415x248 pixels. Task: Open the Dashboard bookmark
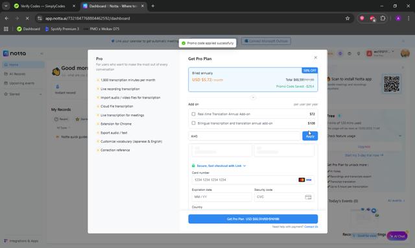point(29,29)
